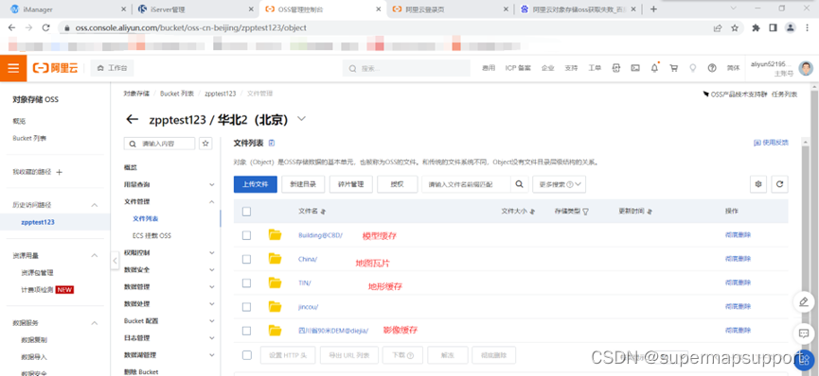
Task: Check the box for 四川省90米DEM@diejia/ row
Action: [246, 330]
